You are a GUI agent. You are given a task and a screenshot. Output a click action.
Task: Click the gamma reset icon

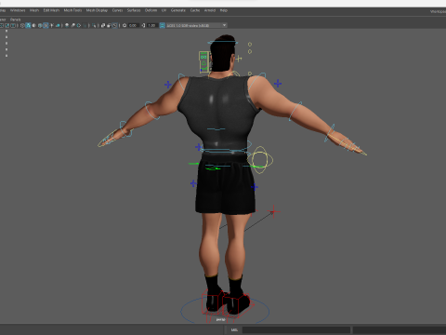click(143, 25)
